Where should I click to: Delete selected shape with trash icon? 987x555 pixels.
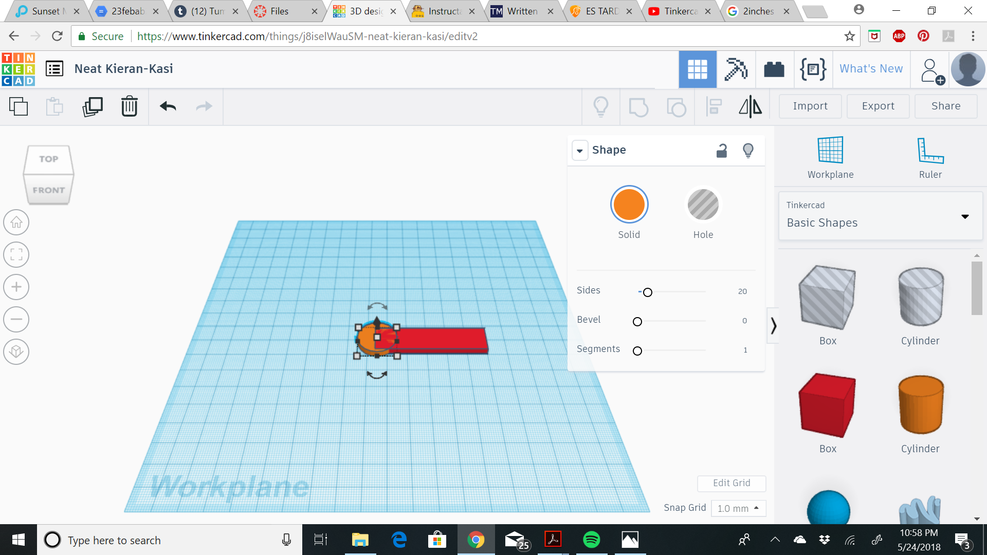coord(130,106)
